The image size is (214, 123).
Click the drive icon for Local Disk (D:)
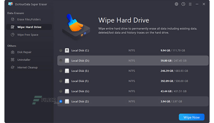[67, 60]
